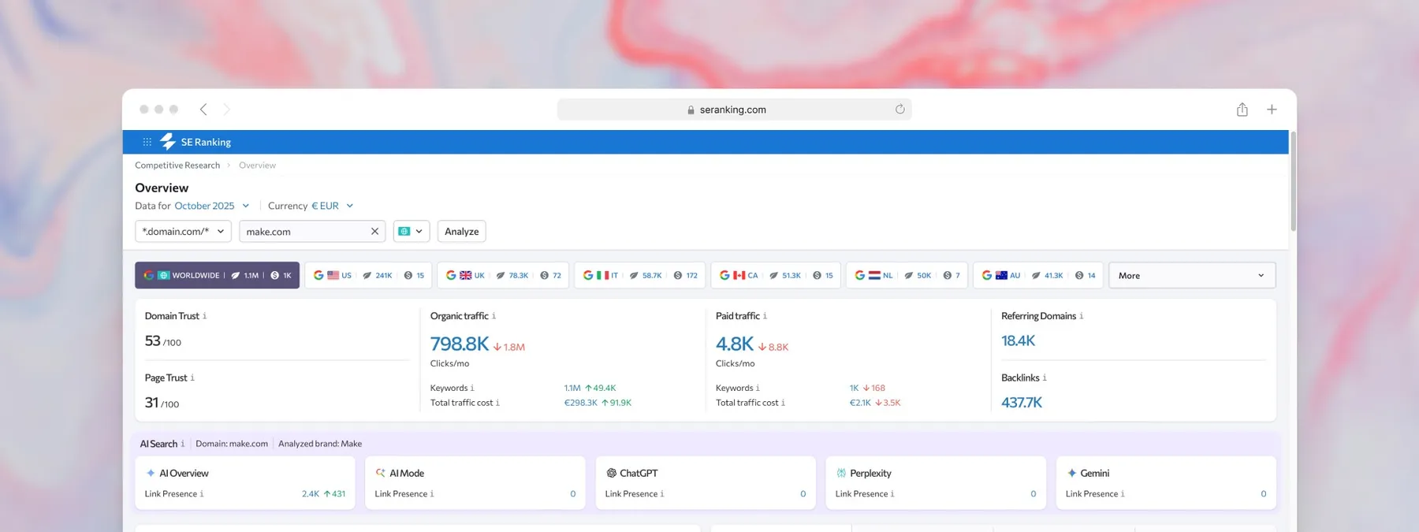Screen dimensions: 1419x532
Task: Open the Competitive Research breadcrumb link
Action: tap(177, 166)
